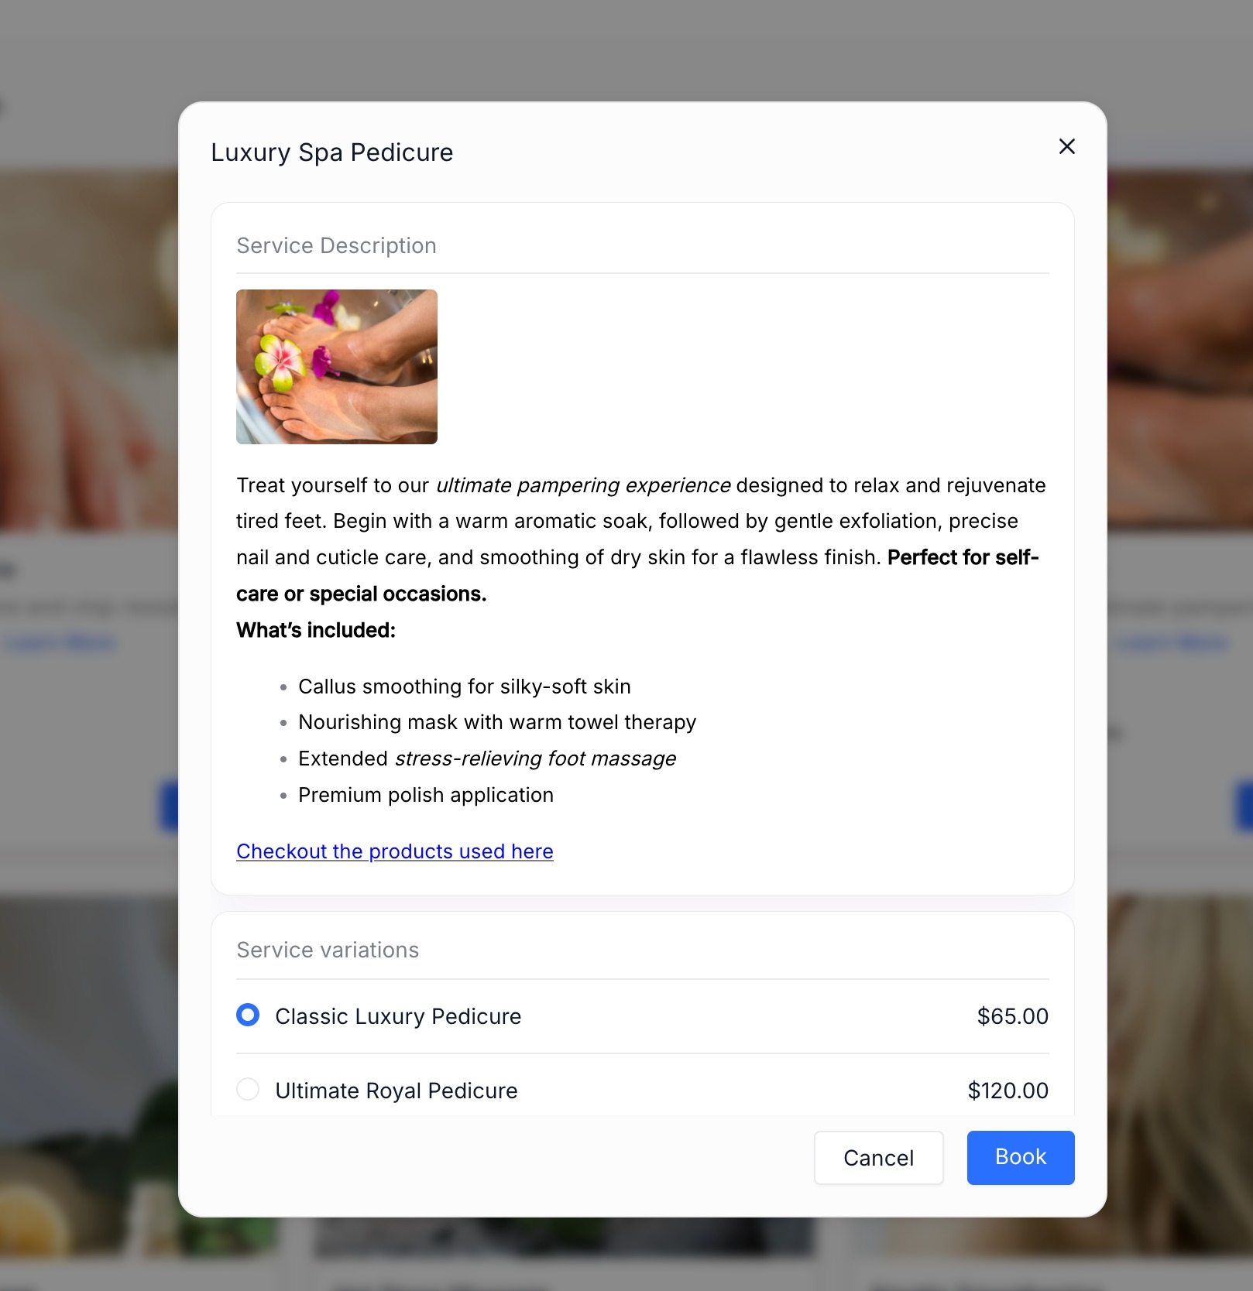The height and width of the screenshot is (1291, 1253).
Task: Click the partially hidden blue button at left edge
Action: (x=169, y=806)
